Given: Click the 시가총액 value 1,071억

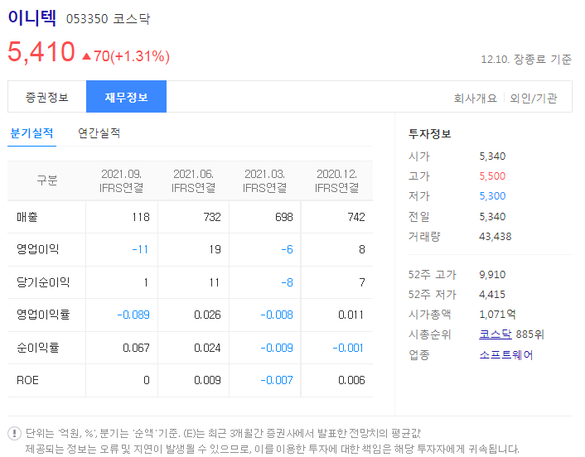Looking at the screenshot, I should click(x=497, y=315).
